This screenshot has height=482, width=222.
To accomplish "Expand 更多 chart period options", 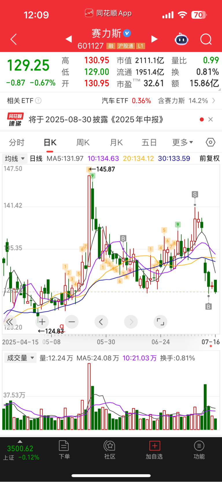I will [x=183, y=142].
